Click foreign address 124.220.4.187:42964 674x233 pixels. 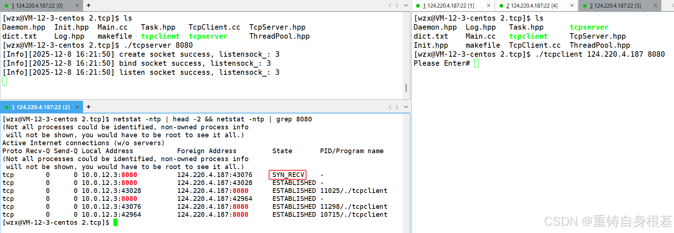215,199
